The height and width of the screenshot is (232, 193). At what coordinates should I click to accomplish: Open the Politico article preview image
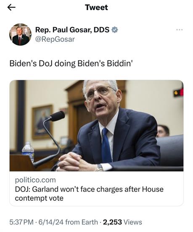96,126
